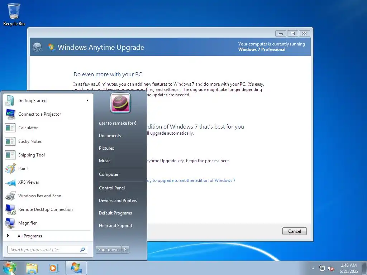Open Computer from Start menu
Viewport: 367px width, 275px height.
coord(109,174)
